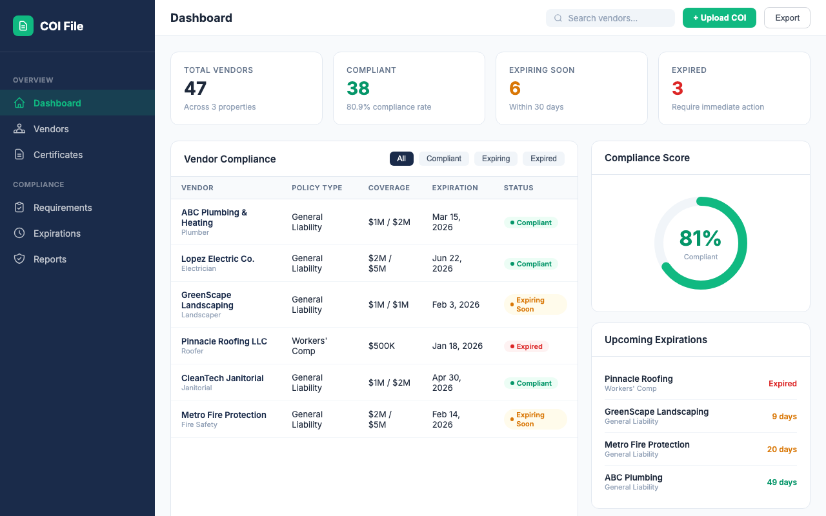This screenshot has width=826, height=516.
Task: Click the Compliant stat card
Action: (409, 88)
